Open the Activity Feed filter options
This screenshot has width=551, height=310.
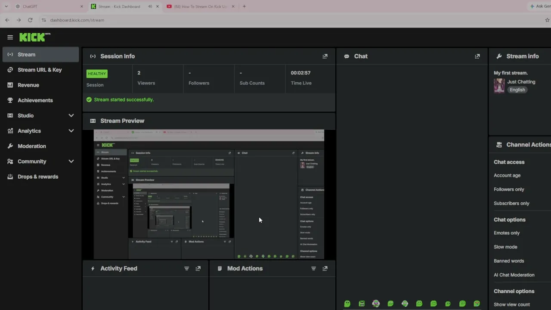pos(186,269)
